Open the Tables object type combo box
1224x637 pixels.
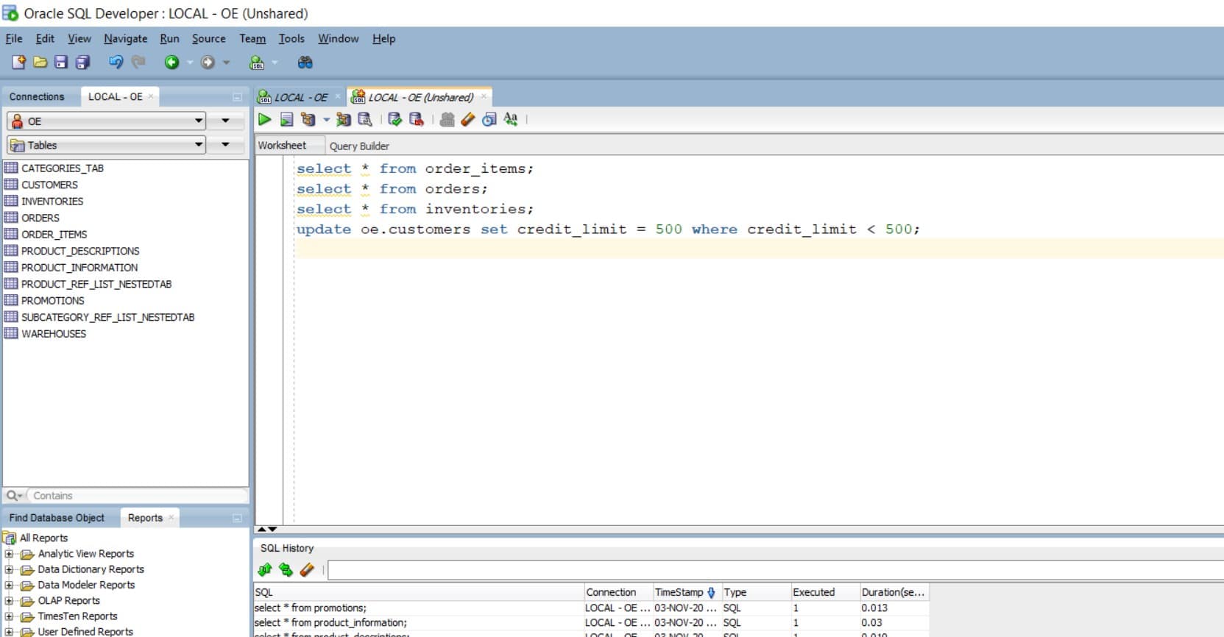pyautogui.click(x=106, y=145)
